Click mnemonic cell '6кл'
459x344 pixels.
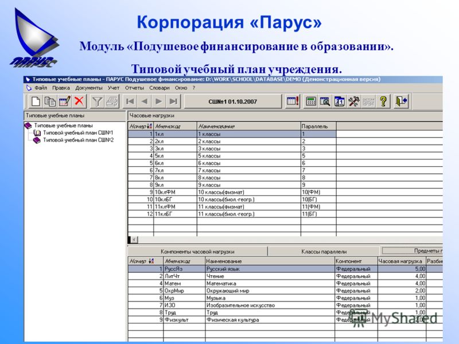(176, 163)
